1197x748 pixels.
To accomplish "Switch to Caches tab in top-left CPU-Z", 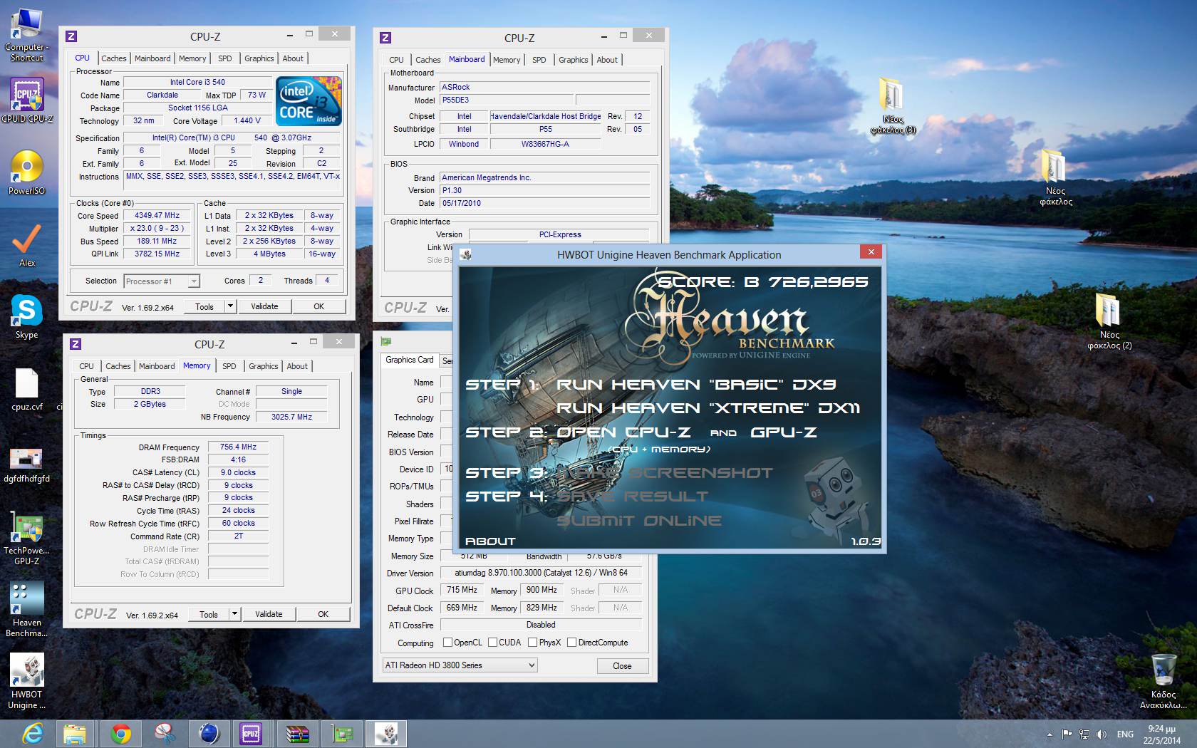I will 113,58.
